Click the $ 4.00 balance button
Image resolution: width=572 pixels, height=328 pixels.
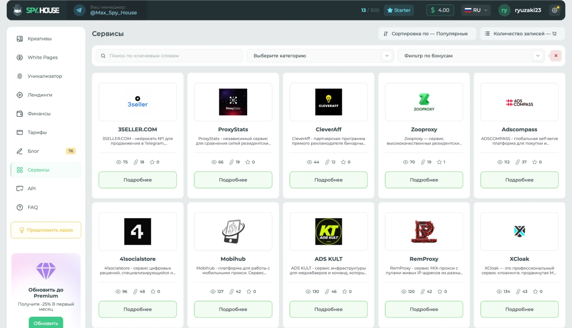[x=440, y=10]
